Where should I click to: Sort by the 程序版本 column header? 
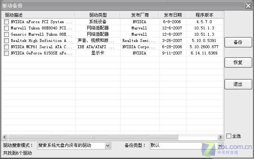204,15
